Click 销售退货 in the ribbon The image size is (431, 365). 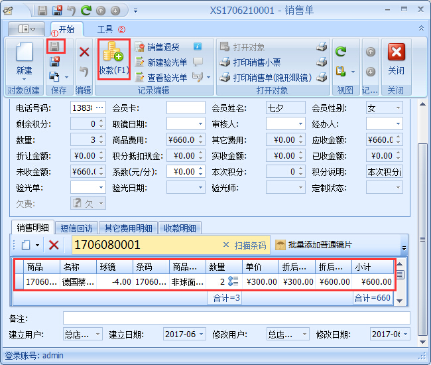[x=157, y=47]
